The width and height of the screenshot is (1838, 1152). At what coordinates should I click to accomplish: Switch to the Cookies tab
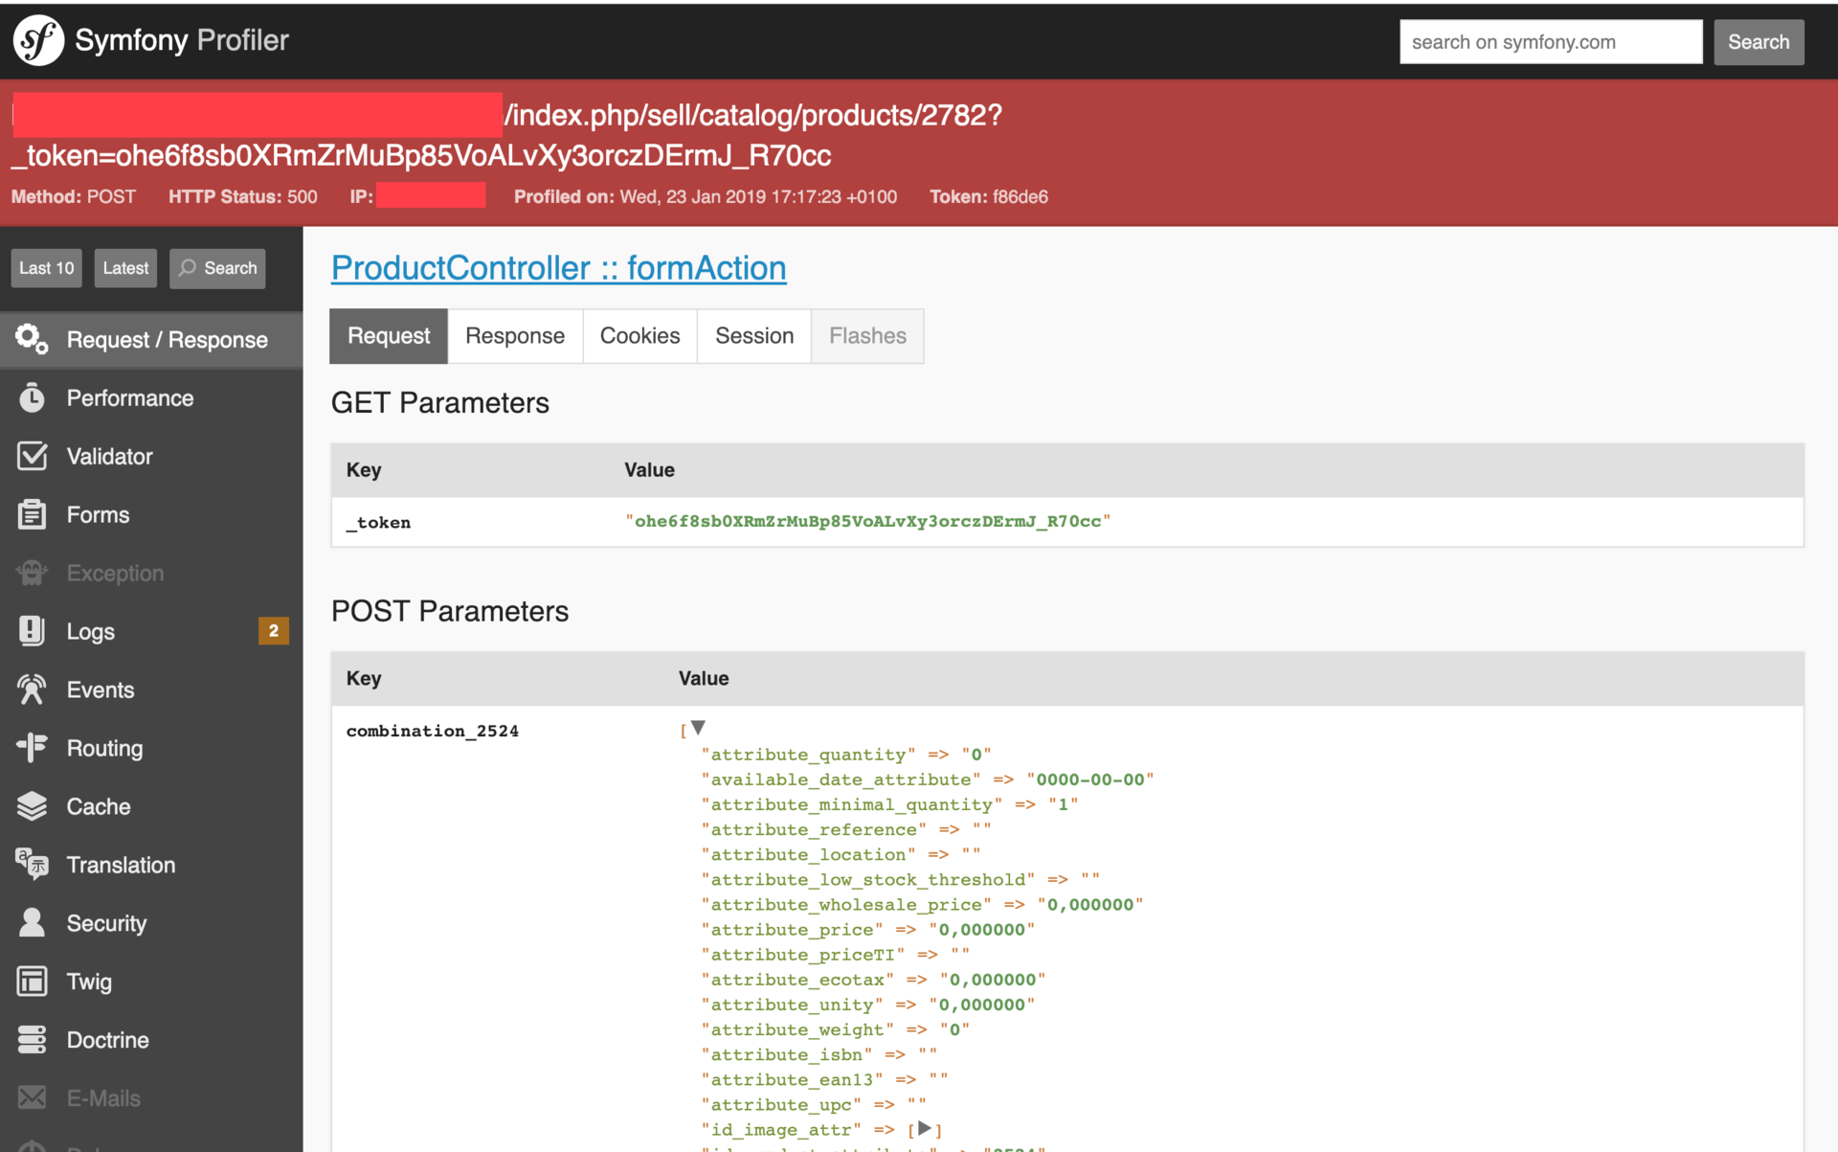pyautogui.click(x=639, y=336)
